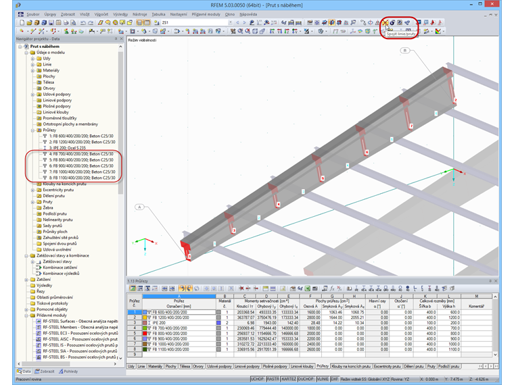Expand the Pruty tree node

[x=32, y=202]
